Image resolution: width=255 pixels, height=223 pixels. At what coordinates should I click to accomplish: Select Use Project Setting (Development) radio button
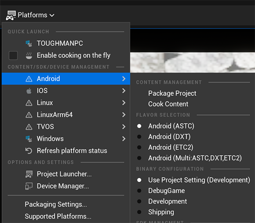(x=139, y=180)
